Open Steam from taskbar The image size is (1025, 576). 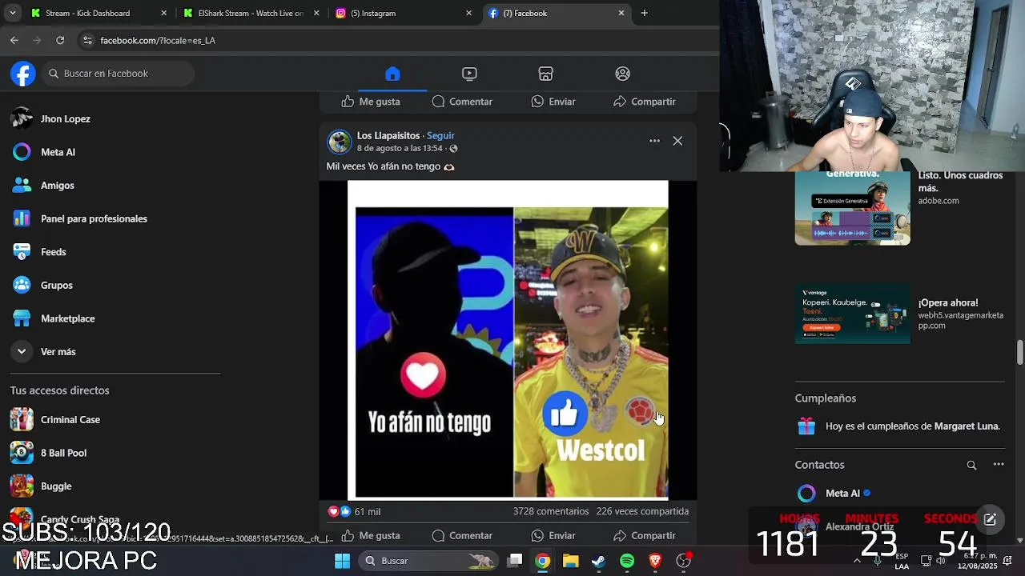point(598,561)
